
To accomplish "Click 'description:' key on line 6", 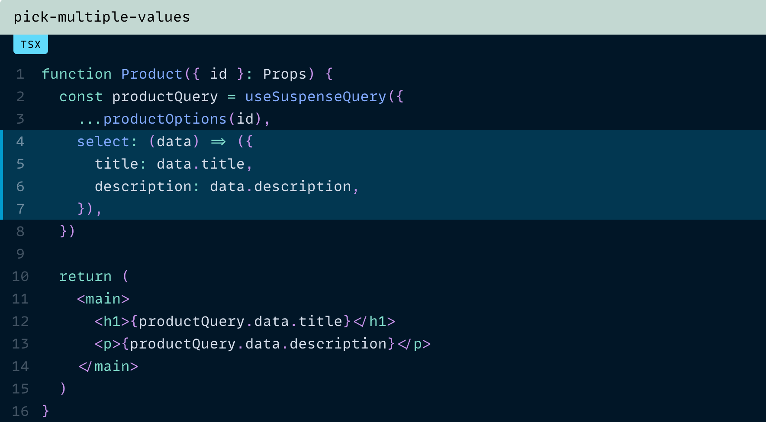I will pyautogui.click(x=147, y=186).
